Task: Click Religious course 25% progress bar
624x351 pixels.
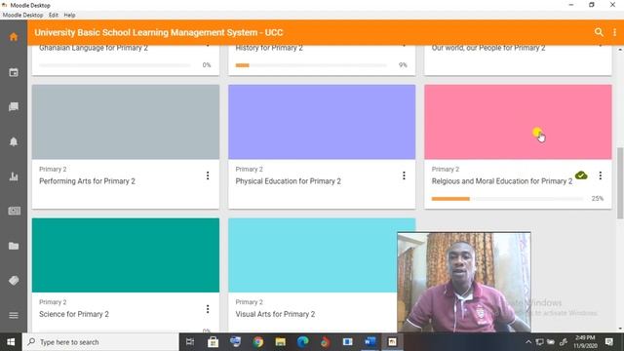Action: (x=507, y=199)
